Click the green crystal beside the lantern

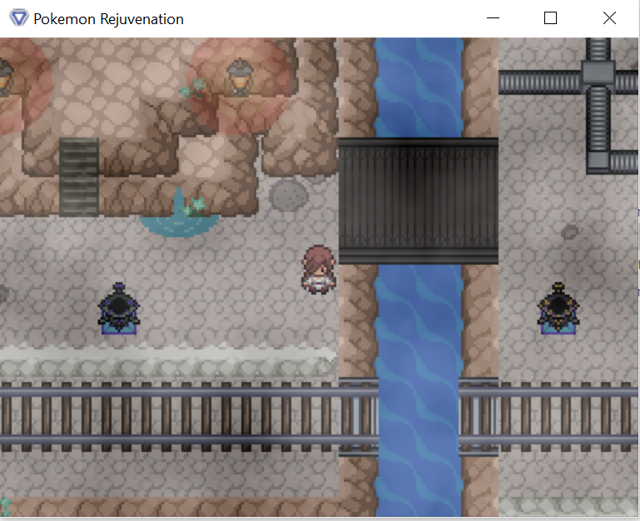pyautogui.click(x=193, y=88)
